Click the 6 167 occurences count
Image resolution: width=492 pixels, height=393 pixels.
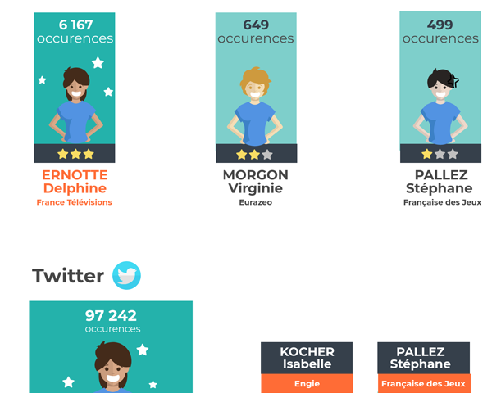pos(75,31)
